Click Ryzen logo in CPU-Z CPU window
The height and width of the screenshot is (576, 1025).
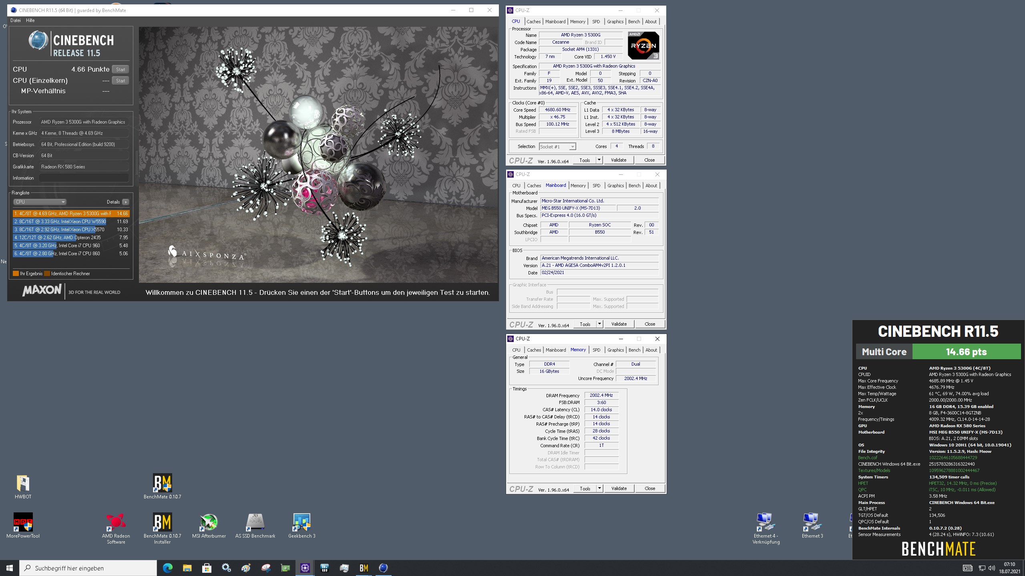tap(643, 46)
